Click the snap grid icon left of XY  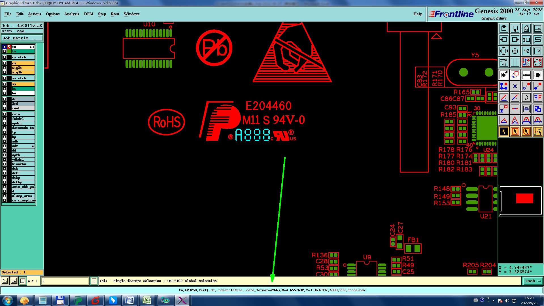point(23,281)
